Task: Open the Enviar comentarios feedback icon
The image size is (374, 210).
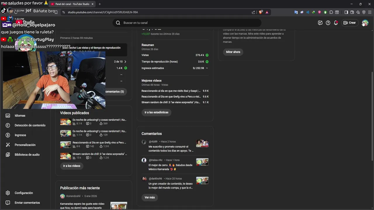Action: tap(8, 203)
